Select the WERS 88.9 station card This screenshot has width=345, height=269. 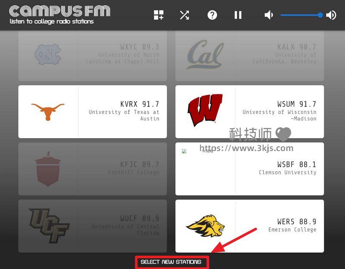[250, 226]
